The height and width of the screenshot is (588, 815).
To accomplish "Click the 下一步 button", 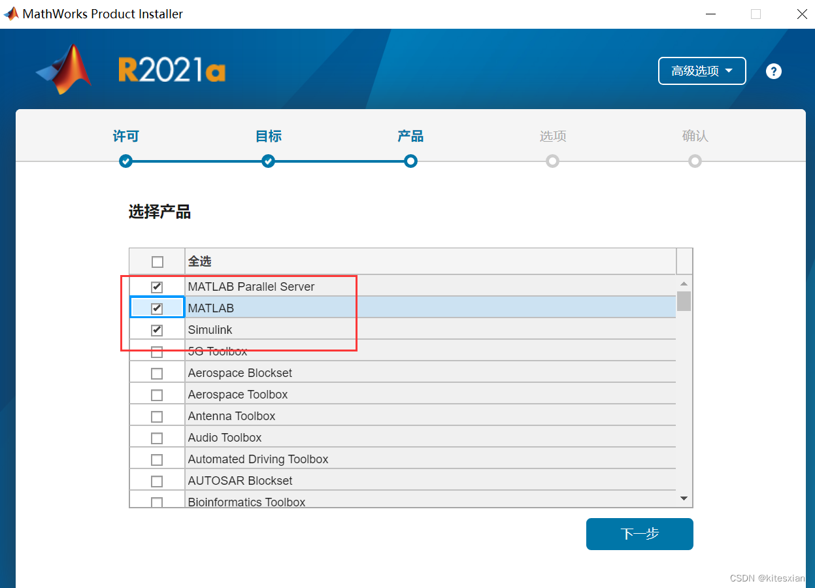I will [x=639, y=534].
